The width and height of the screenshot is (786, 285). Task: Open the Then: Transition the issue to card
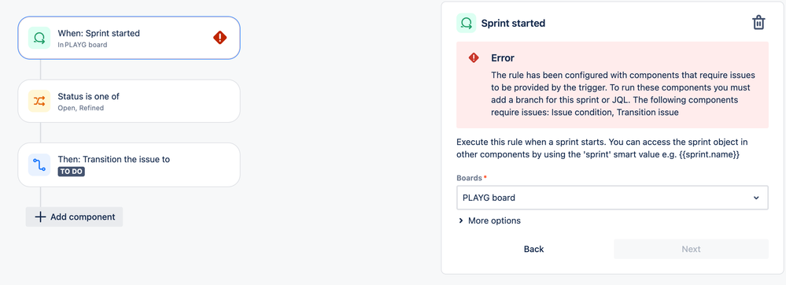click(x=129, y=165)
